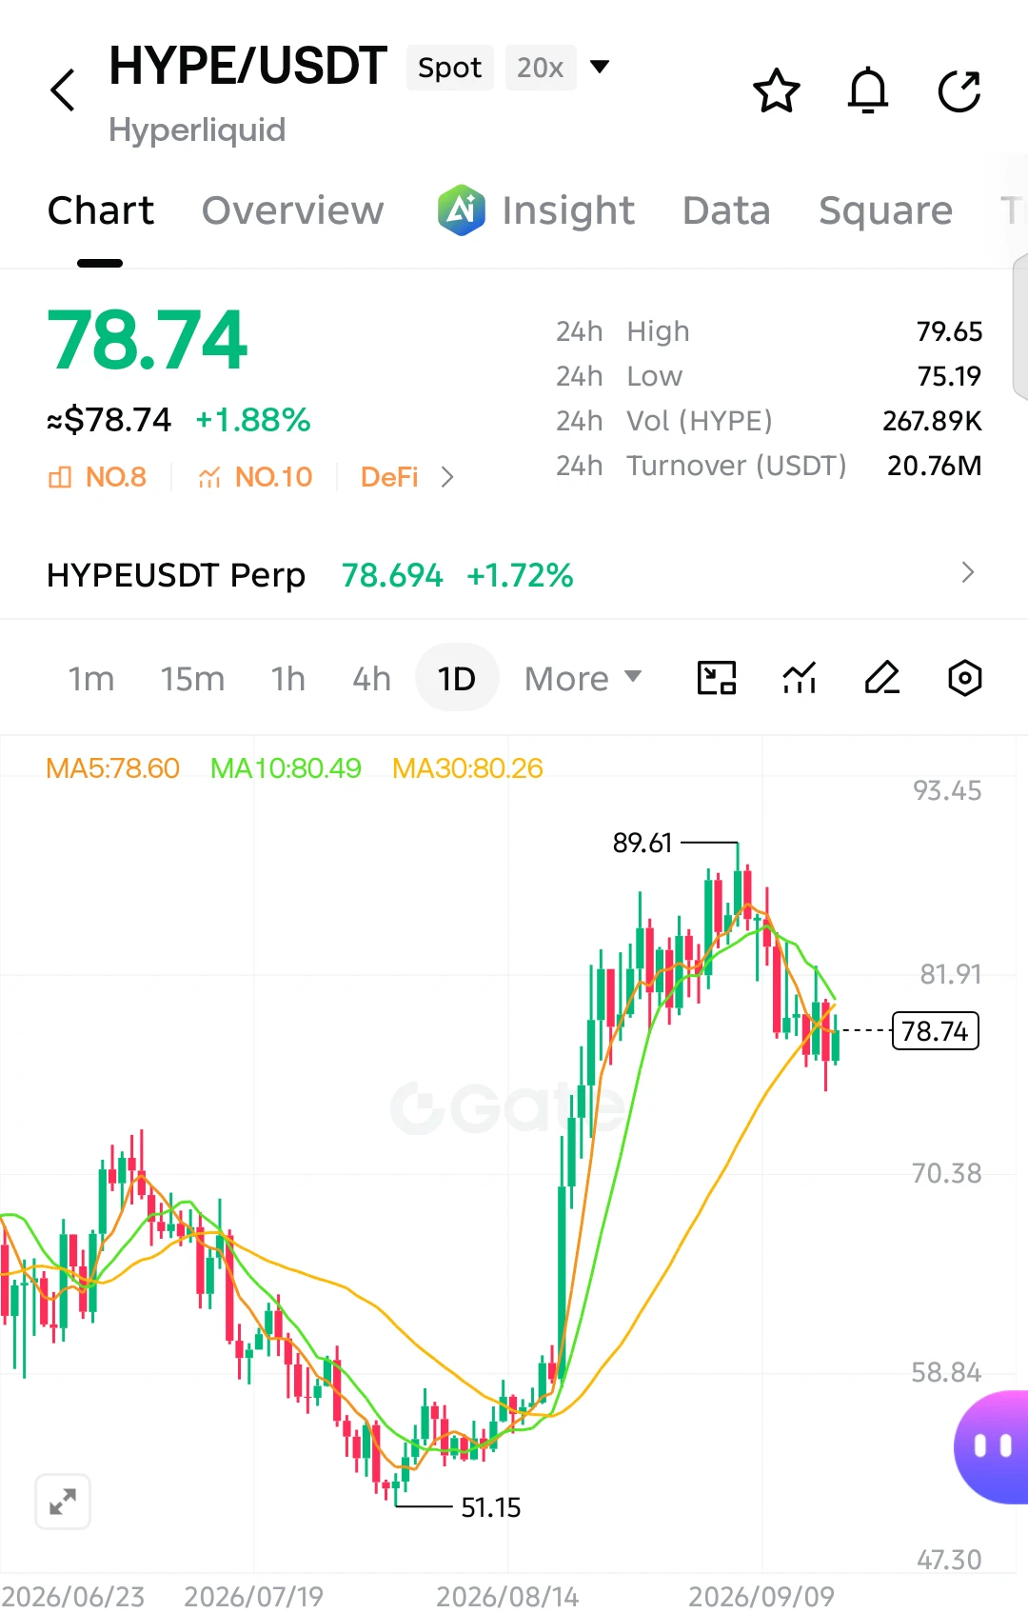Open the price alert bell
Viewport: 1028px width, 1613px height.
[868, 90]
